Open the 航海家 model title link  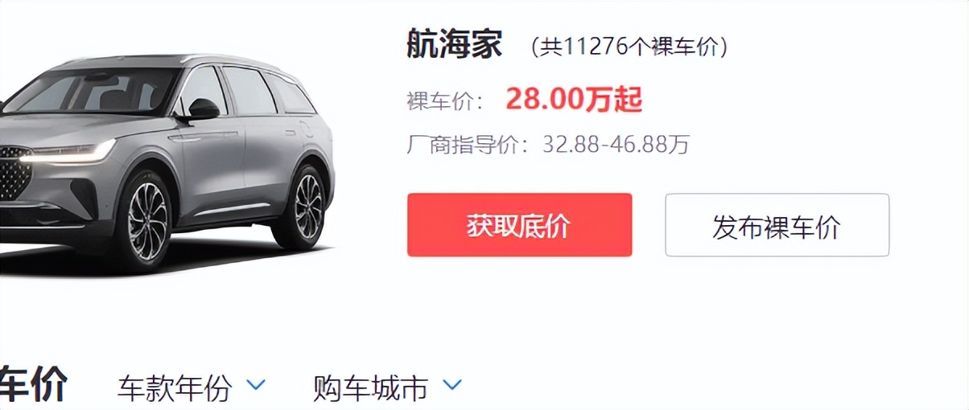click(x=455, y=45)
